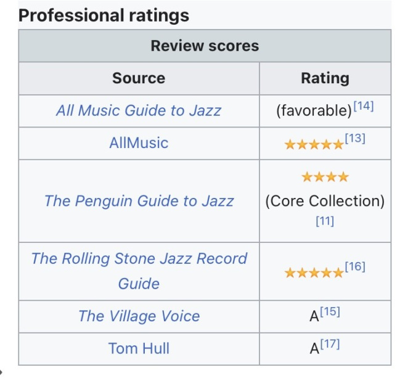This screenshot has width=413, height=386.
Task: Open the All Music Guide to Jazz link
Action: (138, 111)
